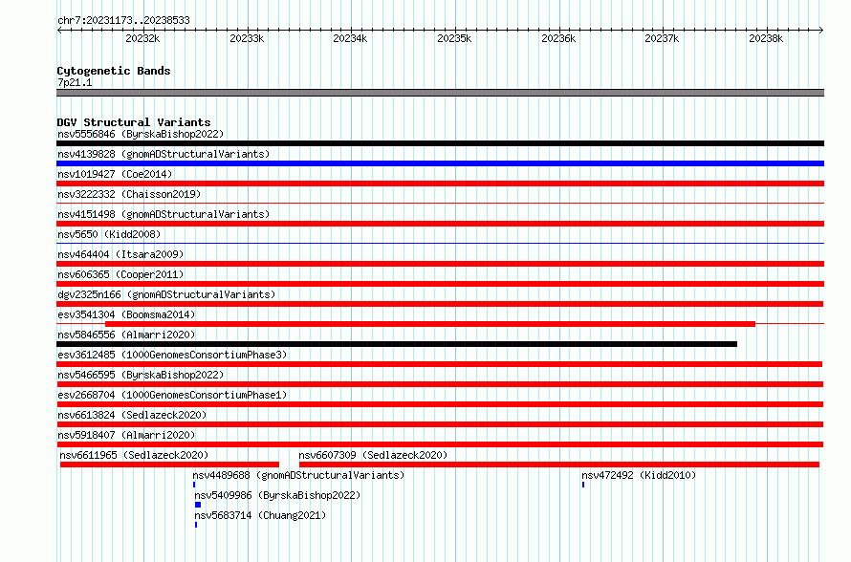The image size is (851, 562).
Task: Click the nsv5556846 (ByrskaBishop2022) label
Action: pyautogui.click(x=141, y=134)
